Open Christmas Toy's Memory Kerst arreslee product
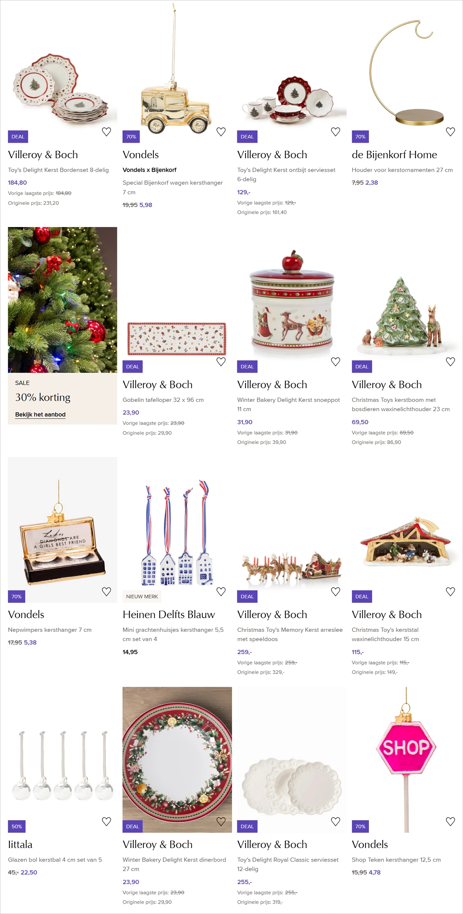463x914 pixels. click(x=290, y=634)
